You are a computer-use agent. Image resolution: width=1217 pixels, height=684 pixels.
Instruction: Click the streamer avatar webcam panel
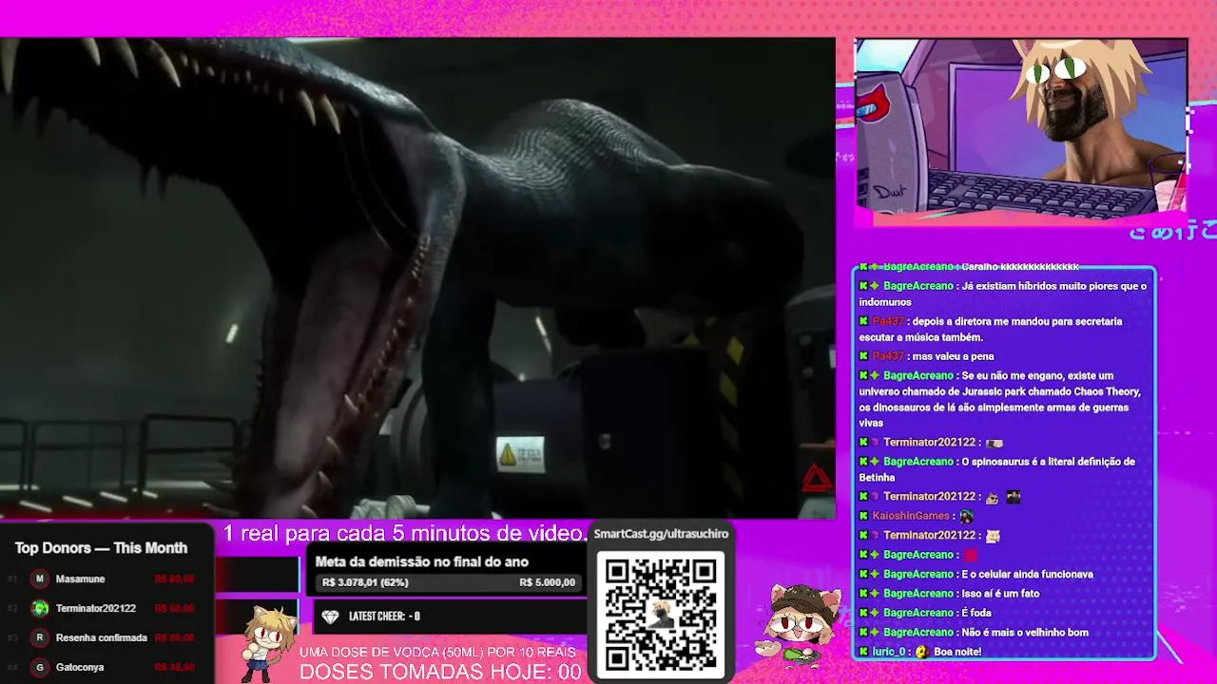tap(1021, 128)
